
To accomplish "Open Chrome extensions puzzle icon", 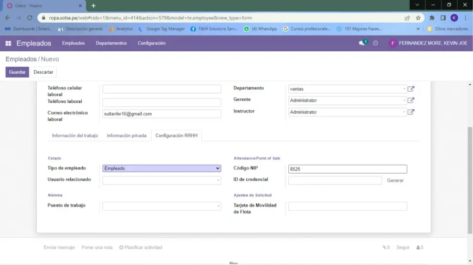I will [x=432, y=18].
